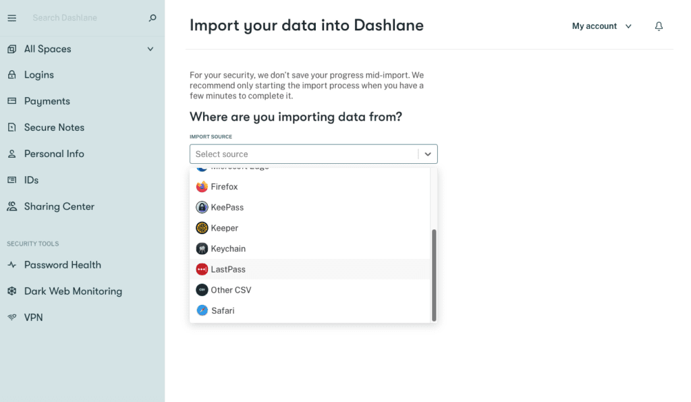Click the search magnifier icon
The image size is (691, 402).
153,18
